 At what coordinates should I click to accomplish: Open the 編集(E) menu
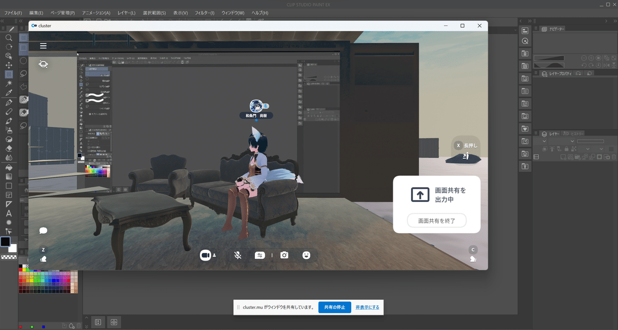point(36,12)
